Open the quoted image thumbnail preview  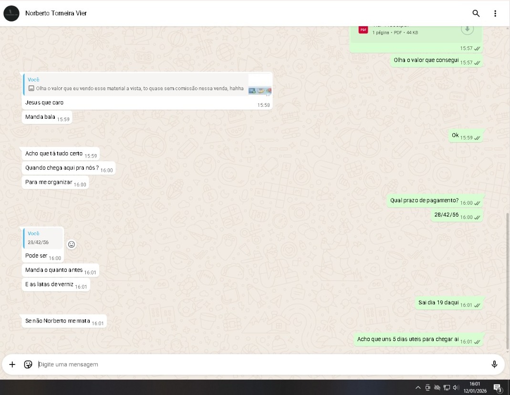tap(260, 89)
